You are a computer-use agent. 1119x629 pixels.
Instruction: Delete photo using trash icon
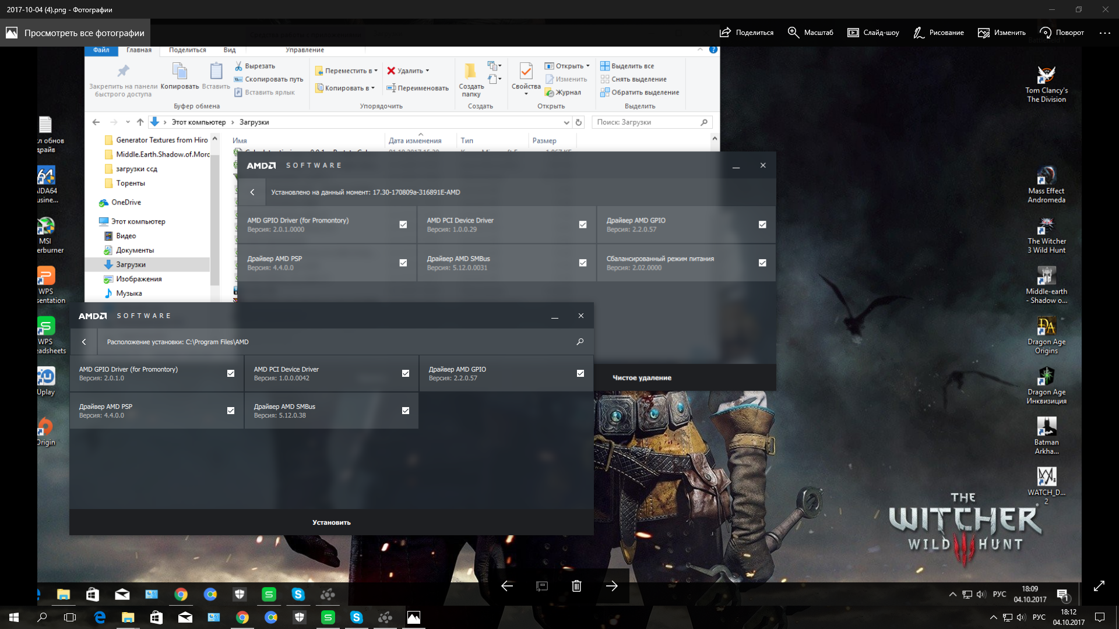(x=576, y=586)
